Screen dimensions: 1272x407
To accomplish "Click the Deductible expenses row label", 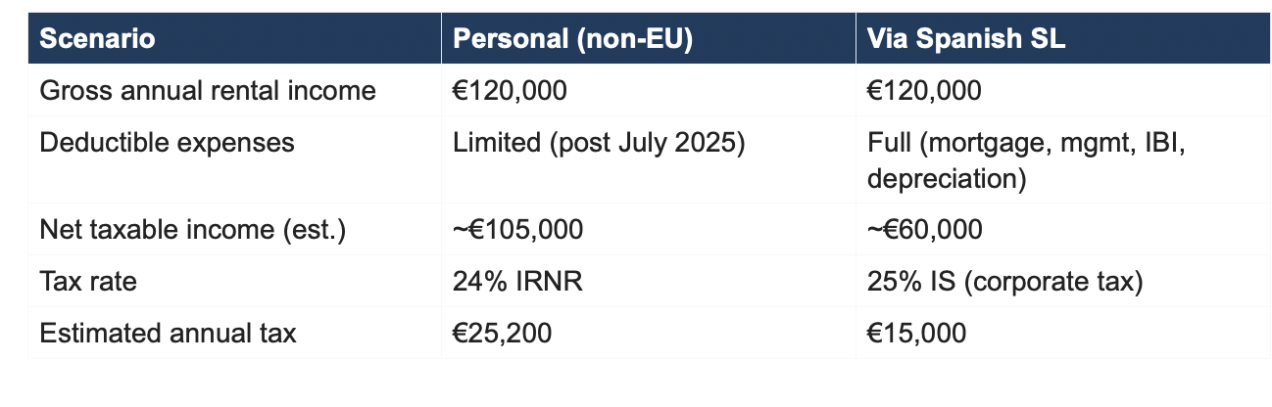I will (x=167, y=142).
